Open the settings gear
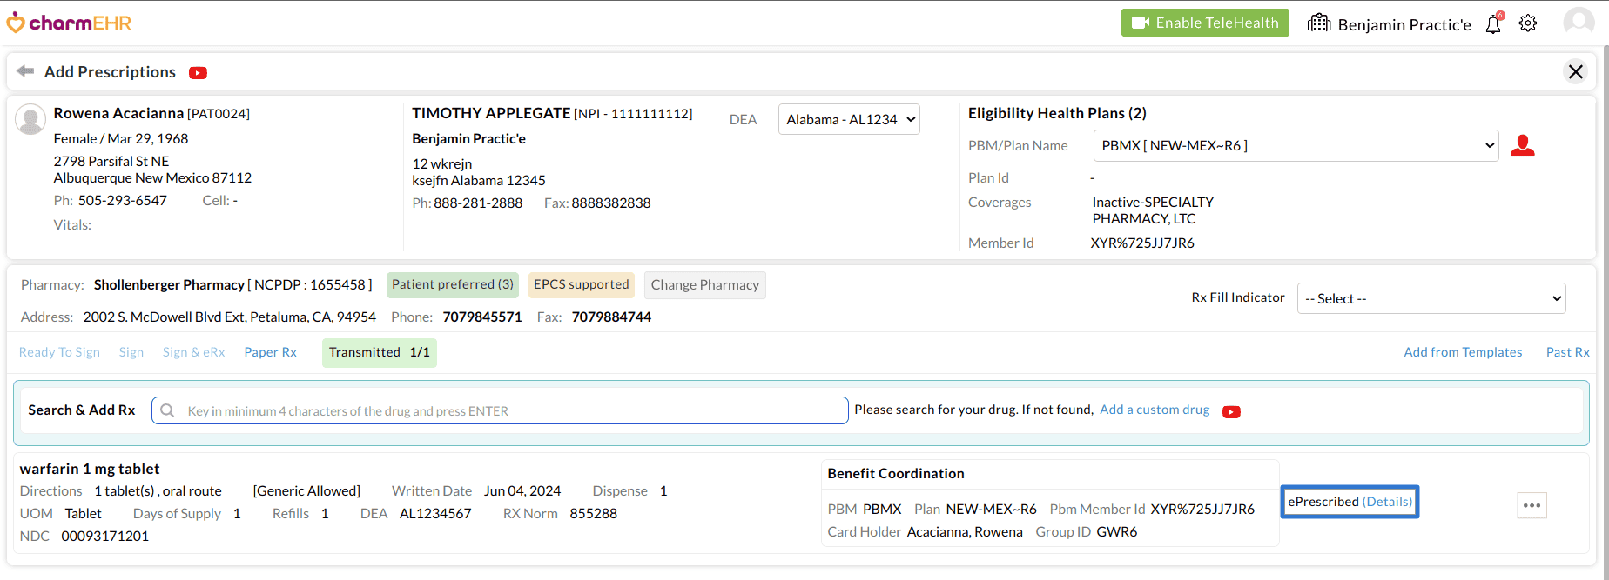Image resolution: width=1609 pixels, height=580 pixels. click(x=1528, y=23)
